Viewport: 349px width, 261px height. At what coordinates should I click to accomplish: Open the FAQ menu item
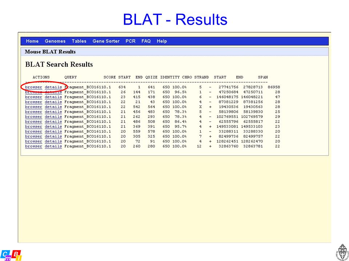[x=146, y=41]
